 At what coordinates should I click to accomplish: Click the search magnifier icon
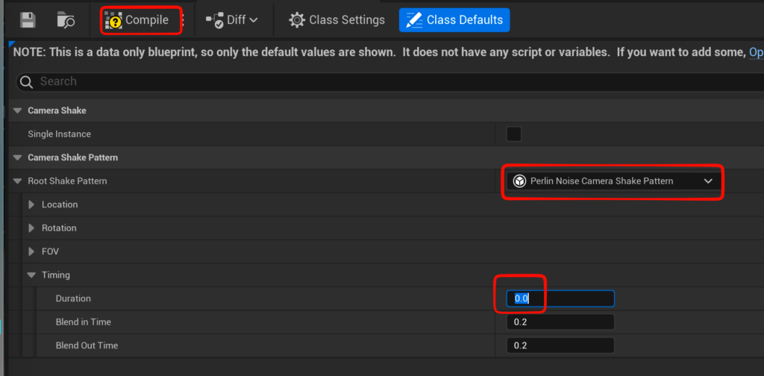(26, 82)
